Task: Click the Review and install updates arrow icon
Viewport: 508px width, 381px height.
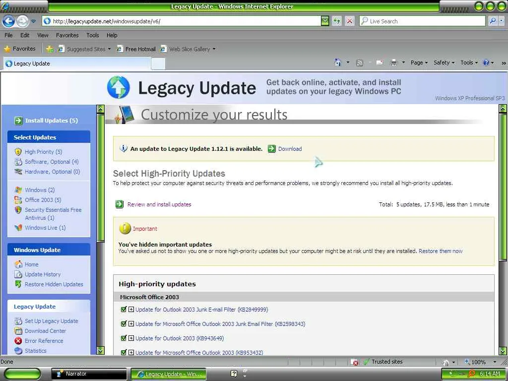Action: [120, 204]
